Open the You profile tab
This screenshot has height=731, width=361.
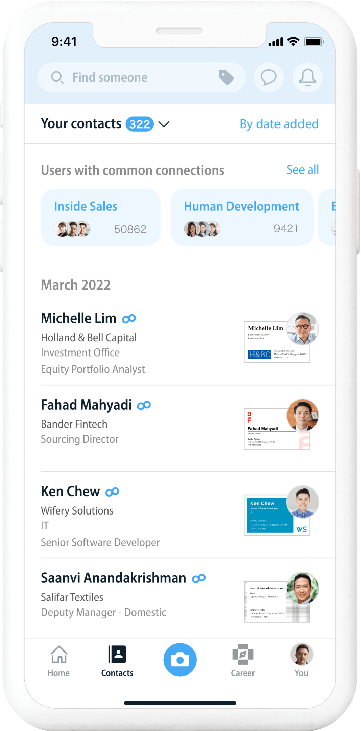(302, 660)
